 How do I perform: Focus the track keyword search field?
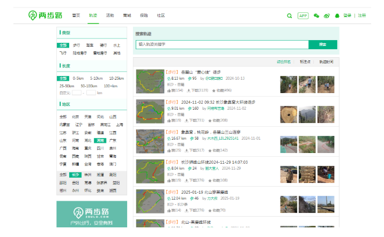(222, 44)
